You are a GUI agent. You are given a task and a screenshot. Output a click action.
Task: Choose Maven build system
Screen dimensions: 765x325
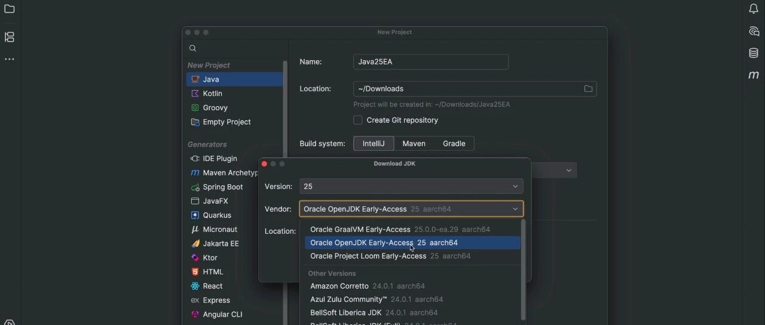click(414, 144)
